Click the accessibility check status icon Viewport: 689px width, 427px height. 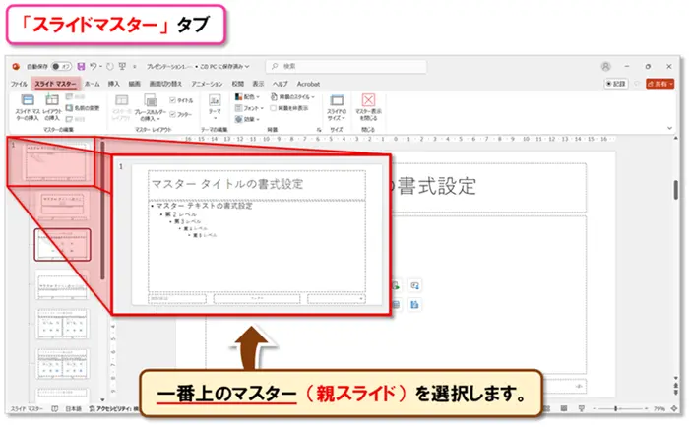(93, 408)
